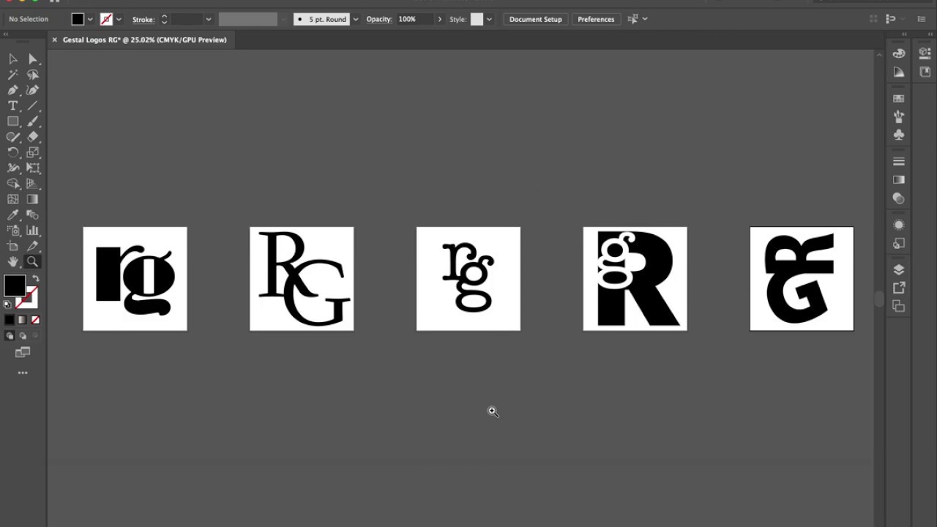Collapse the left tools panel arrows
The height and width of the screenshot is (527, 937).
tap(7, 34)
